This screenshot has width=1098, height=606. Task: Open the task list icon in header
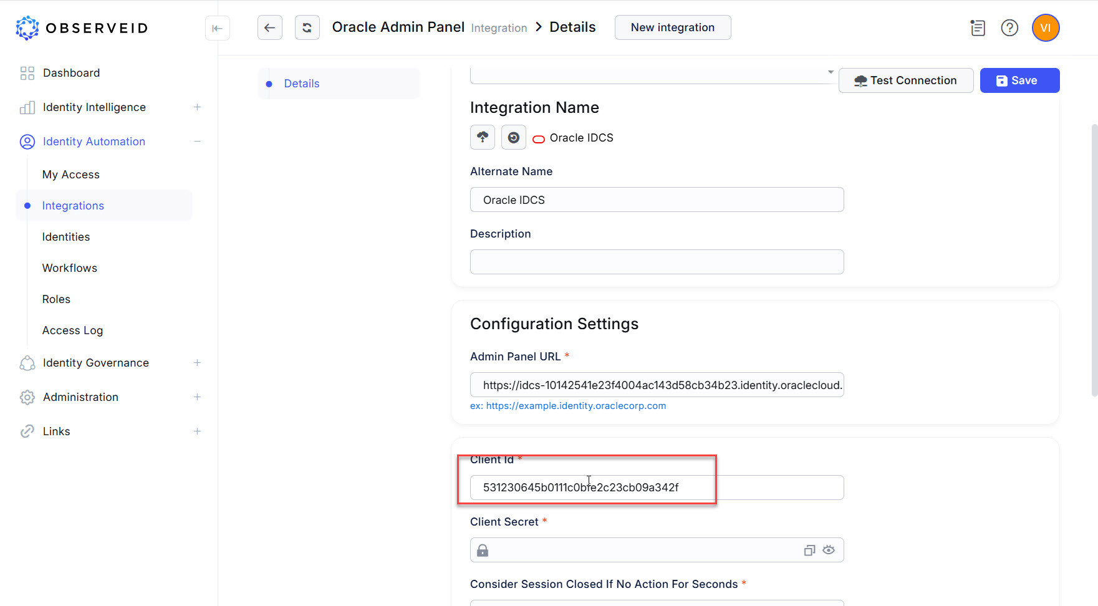click(x=977, y=28)
